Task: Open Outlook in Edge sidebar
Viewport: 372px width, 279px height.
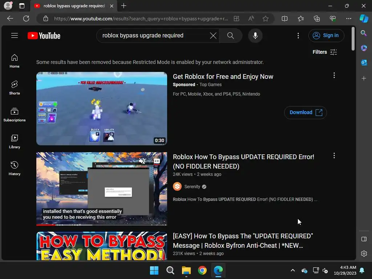Action: (x=364, y=62)
